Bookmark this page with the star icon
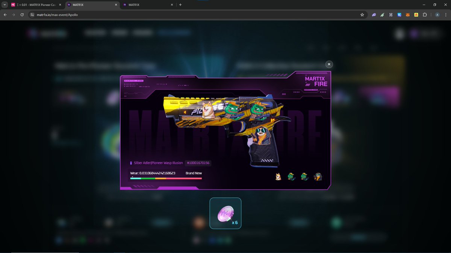Image resolution: width=451 pixels, height=253 pixels. tap(362, 15)
